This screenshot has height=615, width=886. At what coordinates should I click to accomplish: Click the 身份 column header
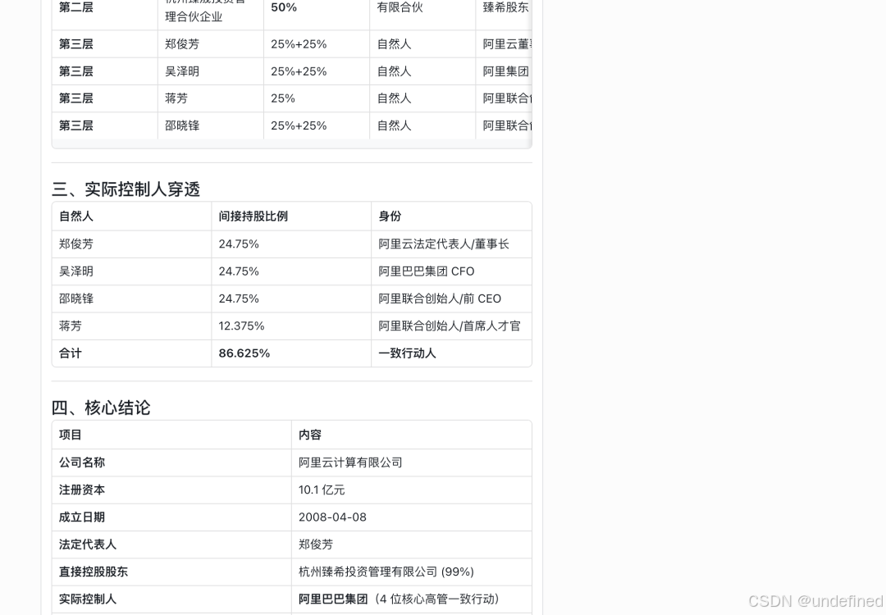[390, 216]
